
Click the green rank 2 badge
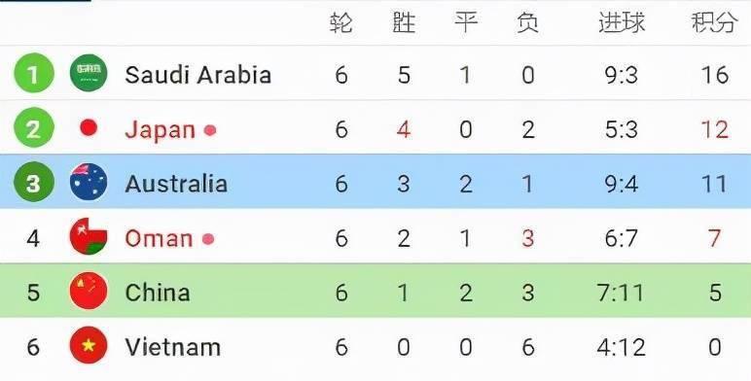tap(34, 127)
